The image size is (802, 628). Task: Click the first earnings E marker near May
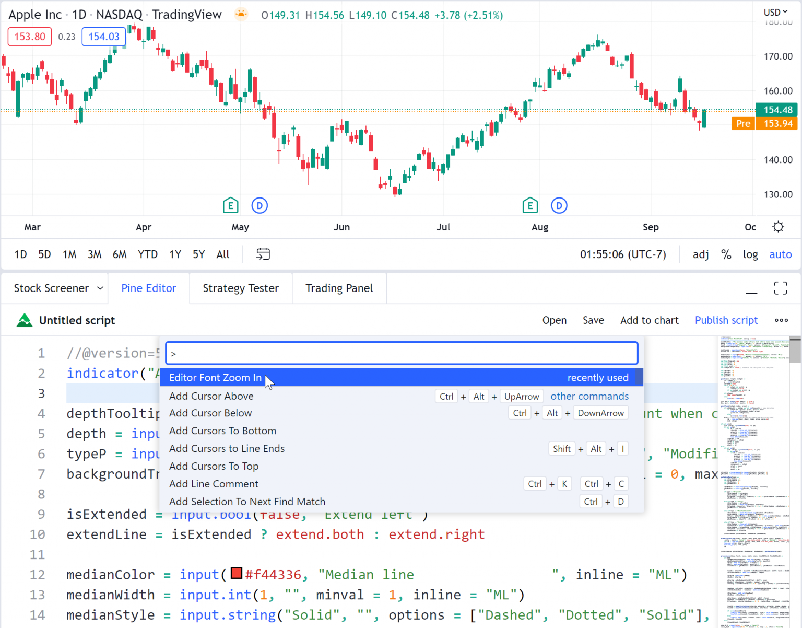coord(230,206)
